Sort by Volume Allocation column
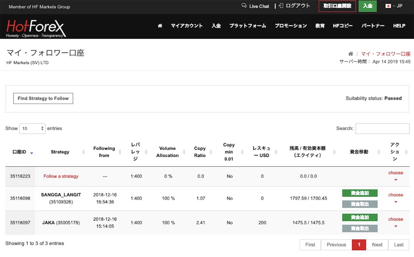This screenshot has height=257, width=414. pyautogui.click(x=184, y=152)
